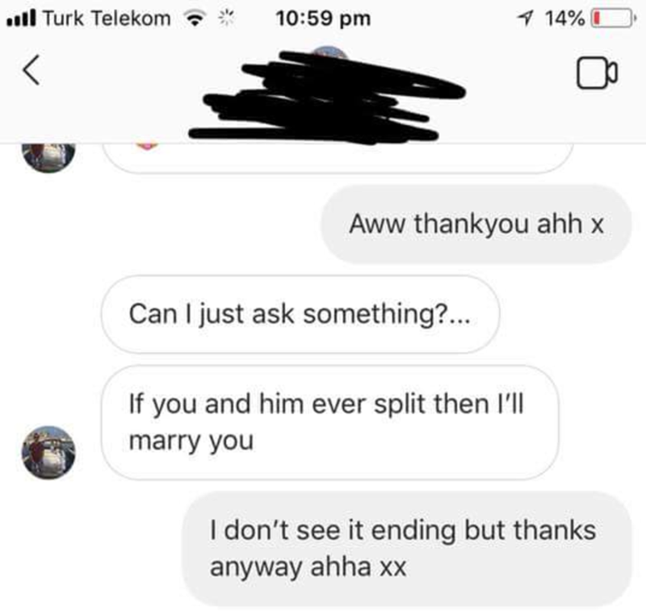Tap the 10:59 pm clock in status bar

324,19
